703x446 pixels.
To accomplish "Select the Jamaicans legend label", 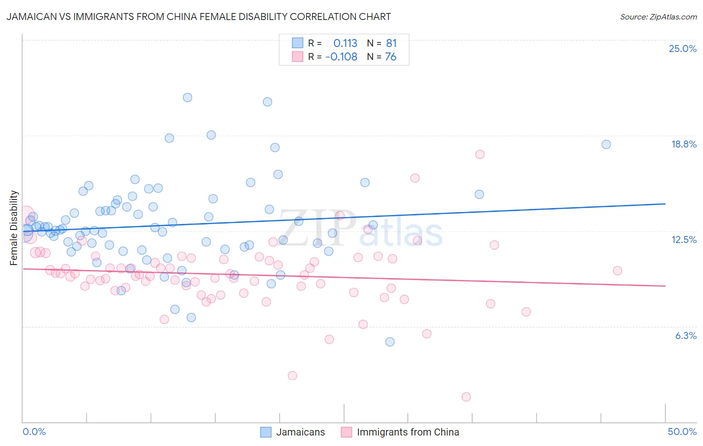I will pos(300,432).
